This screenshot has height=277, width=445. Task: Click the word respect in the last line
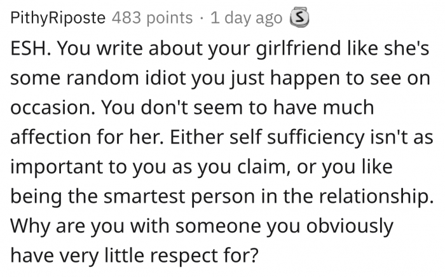click(184, 257)
